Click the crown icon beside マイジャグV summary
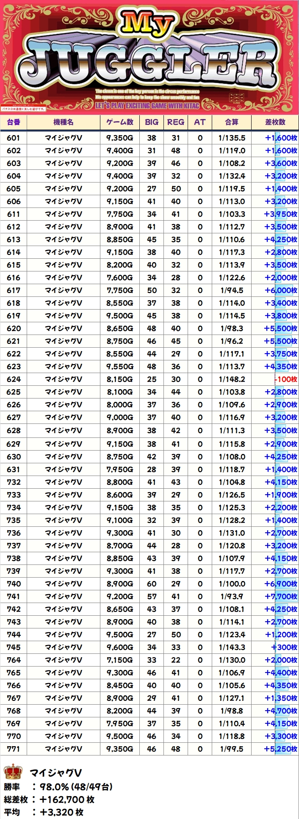The height and width of the screenshot is (819, 299). 13,772
